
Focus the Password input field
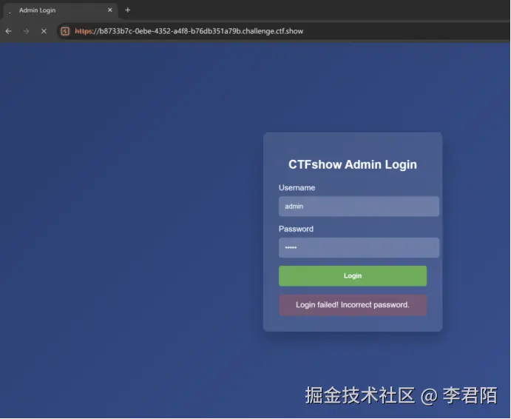tap(359, 248)
